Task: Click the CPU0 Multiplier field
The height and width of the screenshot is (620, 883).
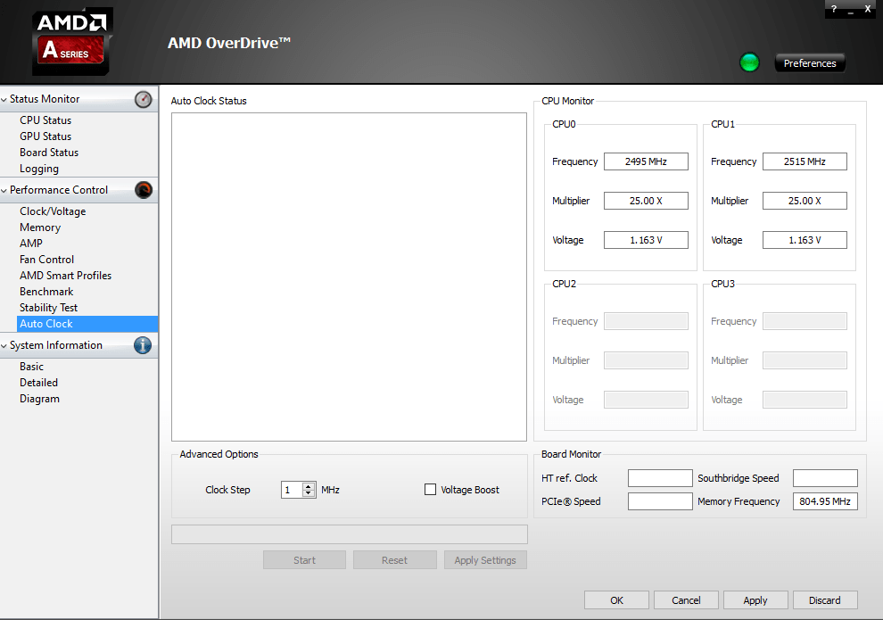Action: (646, 201)
